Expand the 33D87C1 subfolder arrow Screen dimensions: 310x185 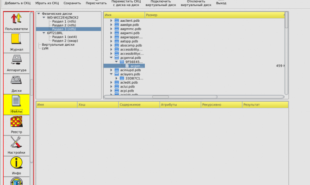click(117, 79)
